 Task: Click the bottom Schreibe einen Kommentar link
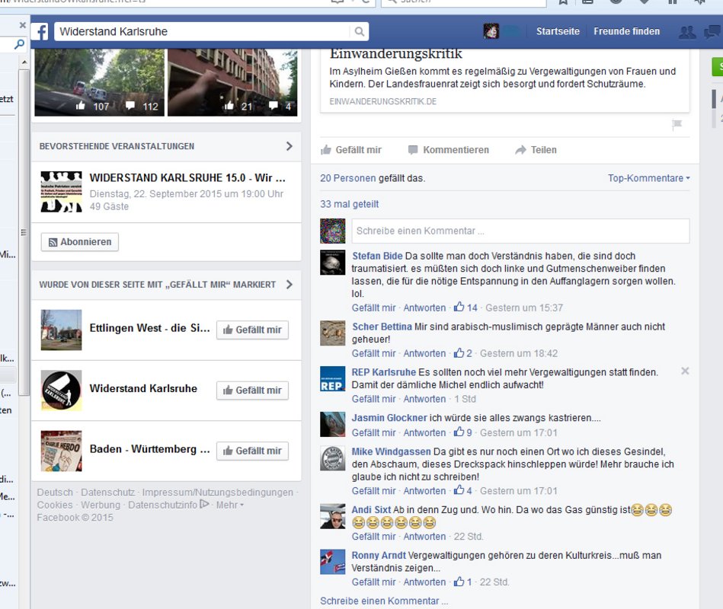click(384, 601)
